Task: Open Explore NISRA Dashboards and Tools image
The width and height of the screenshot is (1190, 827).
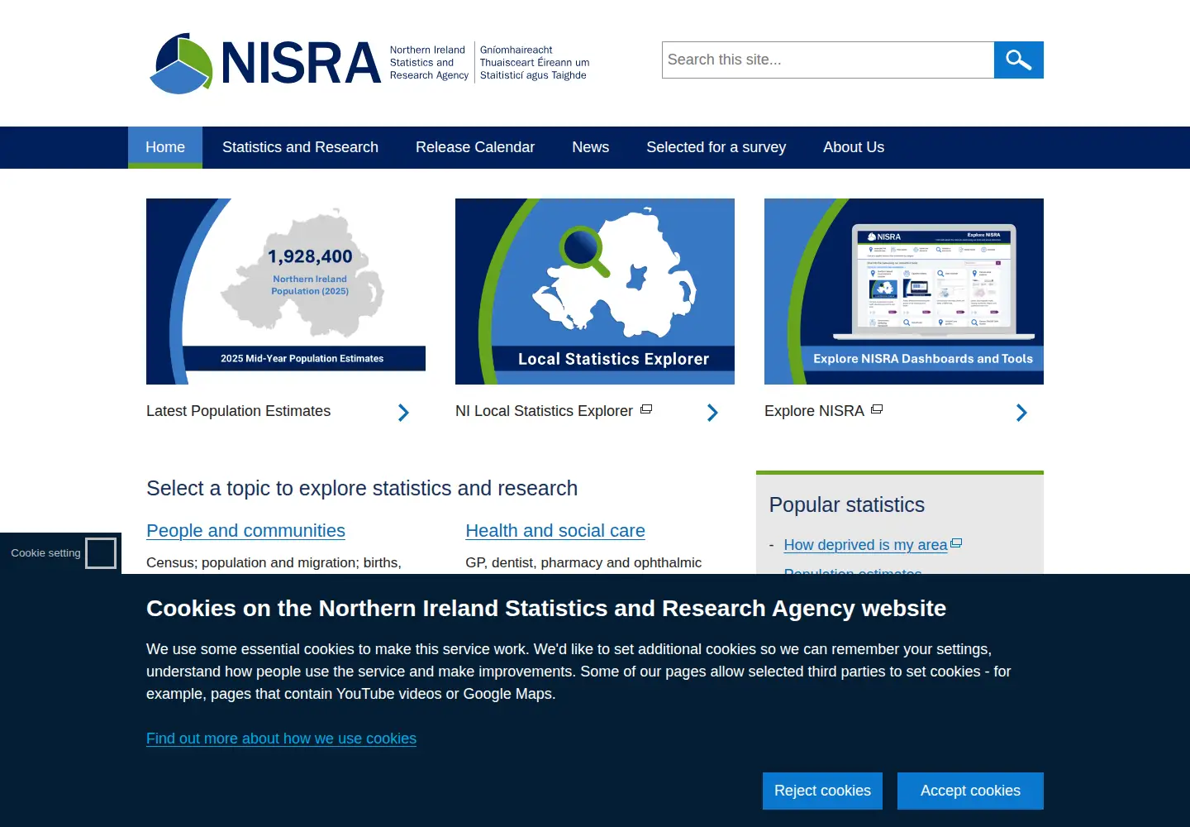Action: [904, 291]
